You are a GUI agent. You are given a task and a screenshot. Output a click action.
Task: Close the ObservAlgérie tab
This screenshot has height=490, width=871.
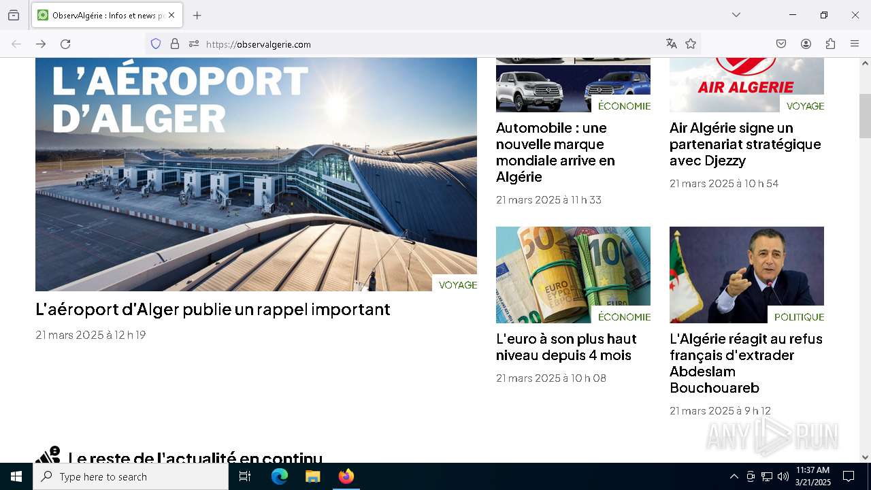(171, 15)
